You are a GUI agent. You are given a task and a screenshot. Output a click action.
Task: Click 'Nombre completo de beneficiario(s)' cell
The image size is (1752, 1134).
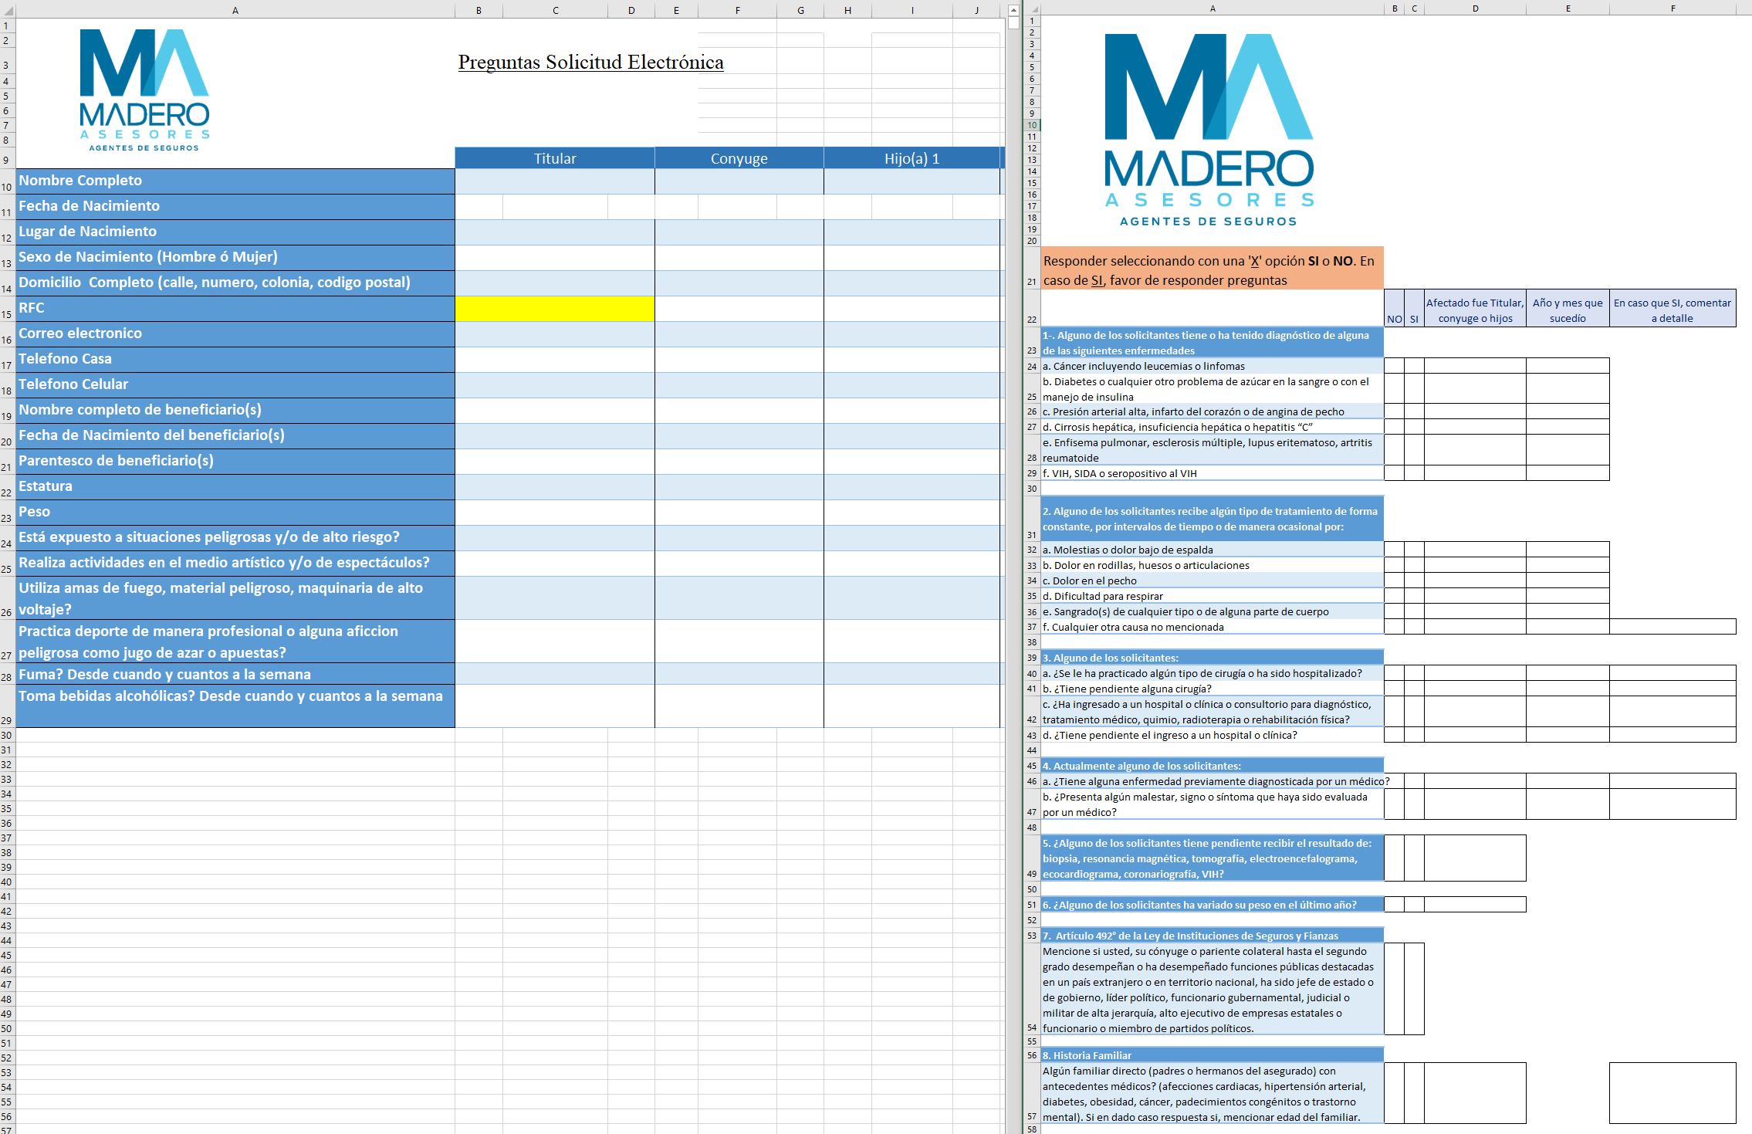pyautogui.click(x=235, y=411)
